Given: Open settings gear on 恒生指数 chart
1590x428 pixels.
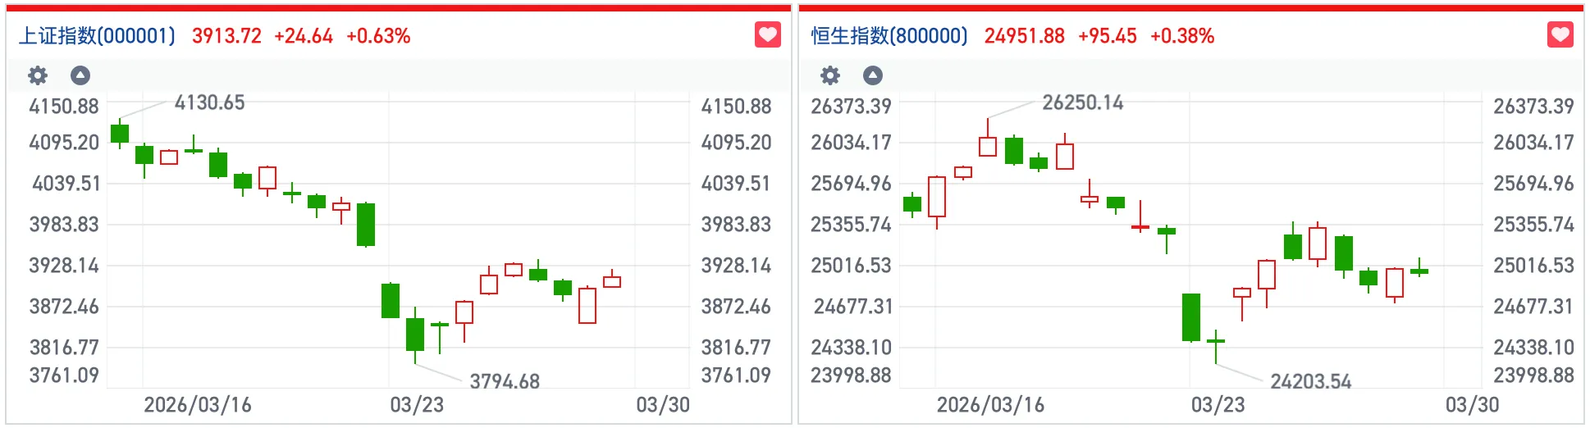Looking at the screenshot, I should point(830,75).
